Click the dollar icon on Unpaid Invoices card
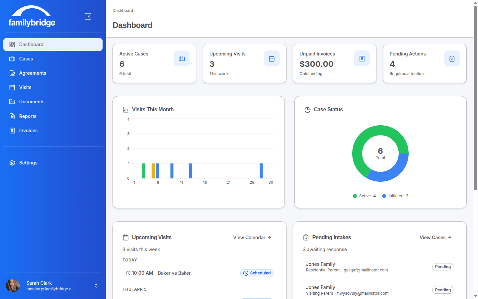 click(362, 58)
